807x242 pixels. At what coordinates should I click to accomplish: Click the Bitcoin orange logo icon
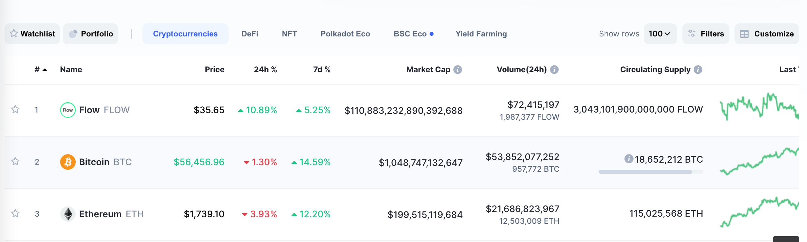(x=68, y=162)
